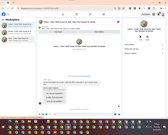
Task: Send quick response 'Yes. Are you interested?'
Action: click(54, 93)
